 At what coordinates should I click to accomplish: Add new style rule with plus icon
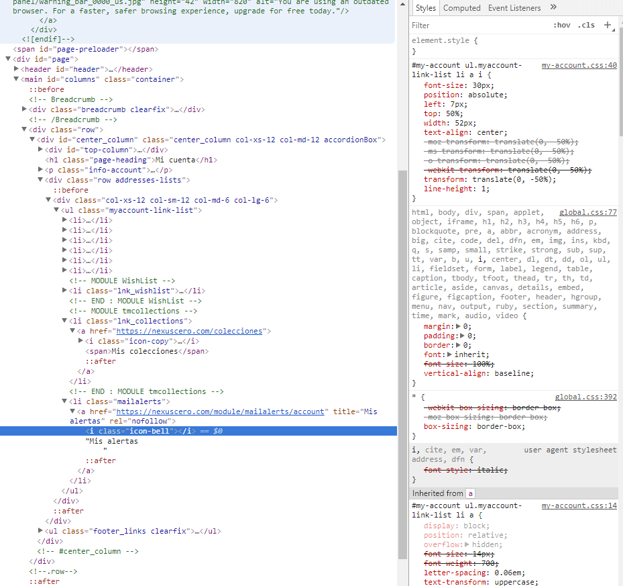(x=608, y=26)
